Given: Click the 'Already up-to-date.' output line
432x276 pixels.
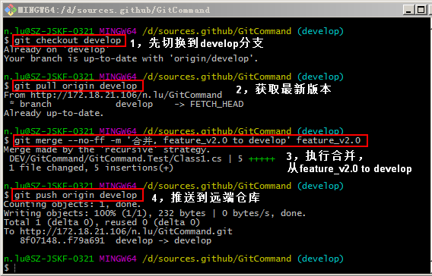Looking at the screenshot, I should (x=54, y=113).
